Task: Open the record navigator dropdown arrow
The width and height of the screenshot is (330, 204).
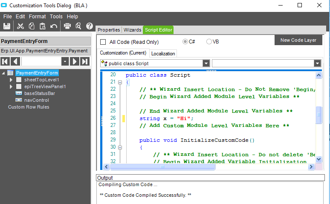Action: pos(65,62)
